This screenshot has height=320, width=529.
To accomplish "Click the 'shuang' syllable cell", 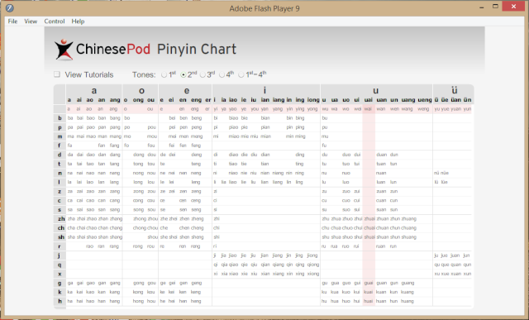I will (408, 237).
